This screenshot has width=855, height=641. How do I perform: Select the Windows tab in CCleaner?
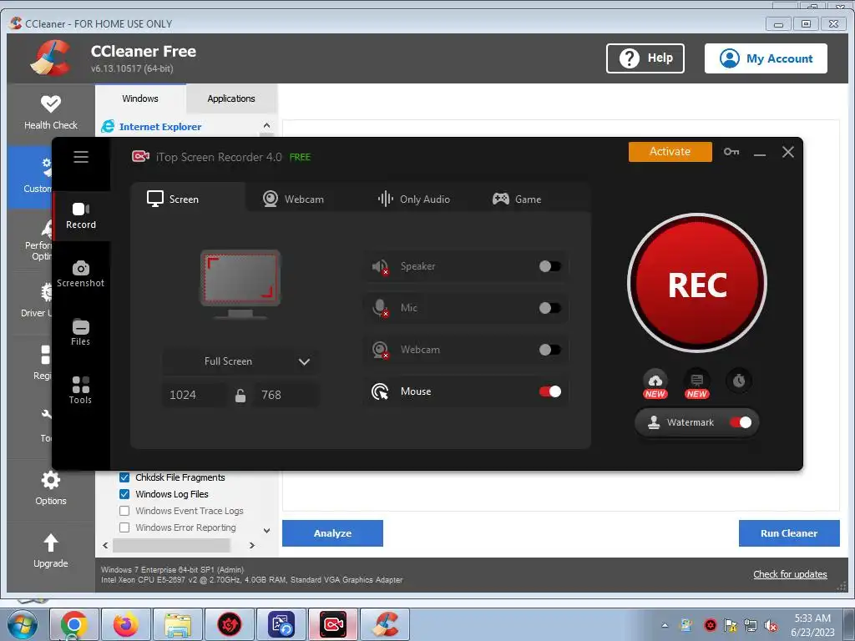[x=140, y=98]
